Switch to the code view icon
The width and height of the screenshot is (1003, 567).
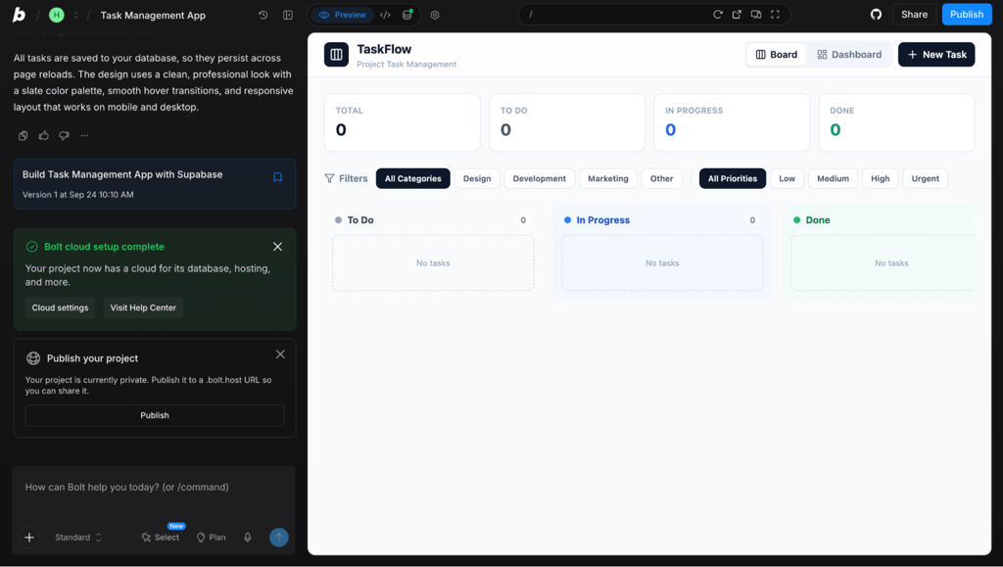click(x=385, y=15)
